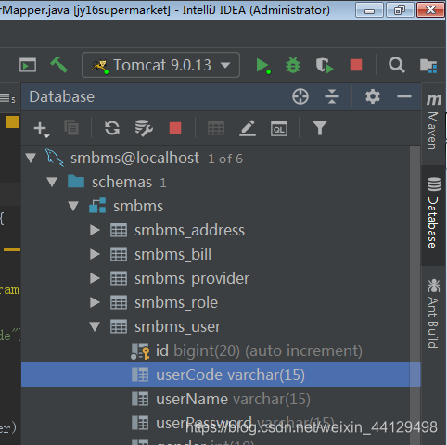
Task: Build project with the green hammer icon
Action: (x=59, y=65)
